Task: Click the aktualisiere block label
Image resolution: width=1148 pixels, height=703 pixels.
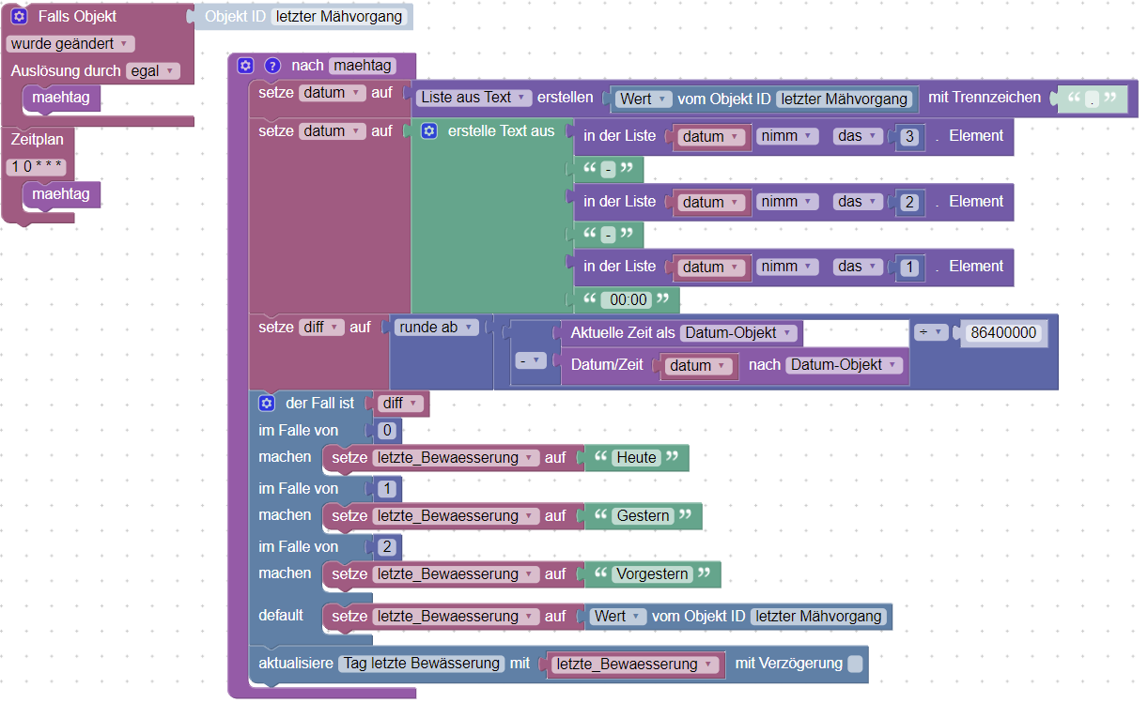Action: click(296, 664)
